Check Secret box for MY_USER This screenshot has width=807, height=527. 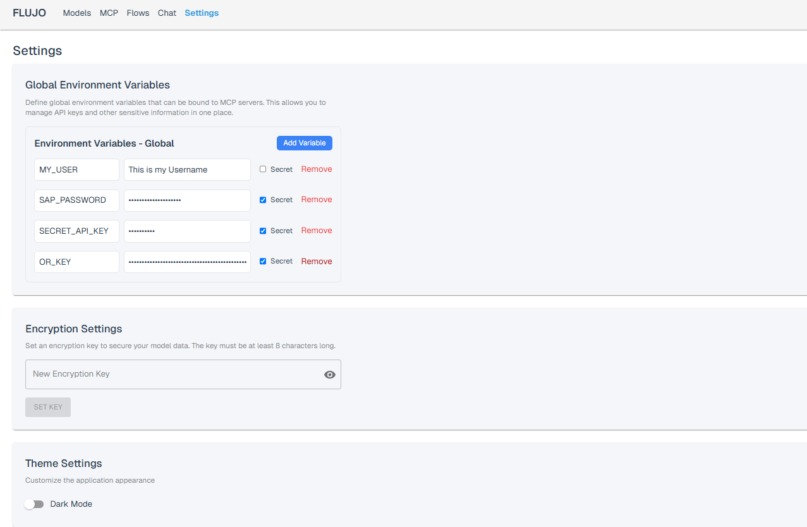tap(263, 169)
